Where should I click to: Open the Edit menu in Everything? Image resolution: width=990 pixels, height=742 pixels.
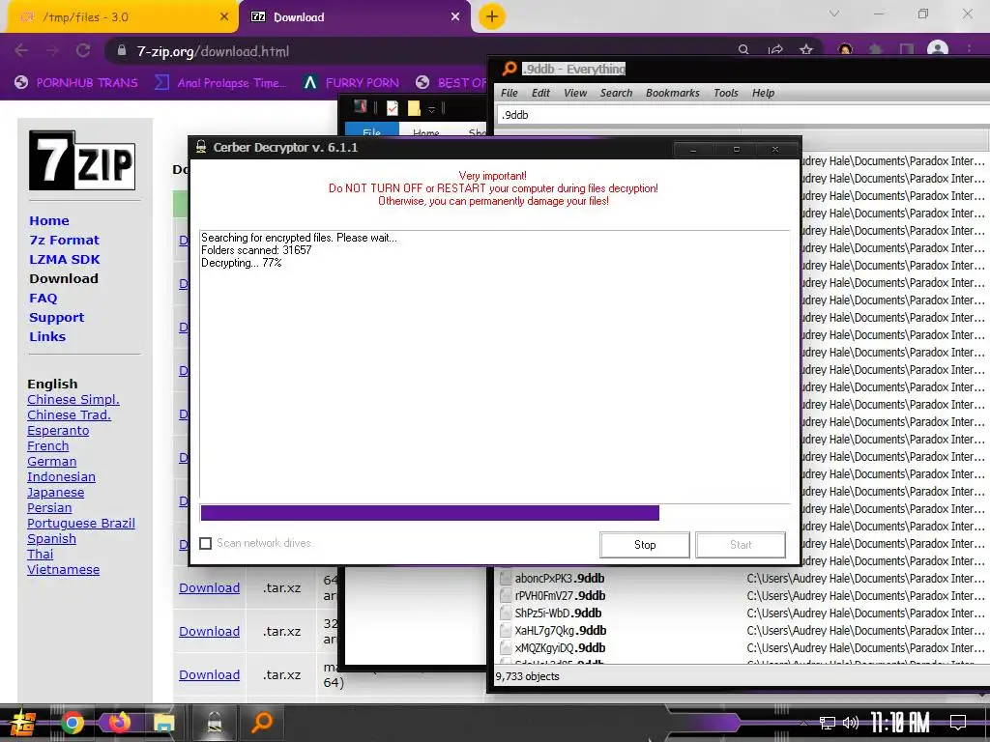point(540,93)
